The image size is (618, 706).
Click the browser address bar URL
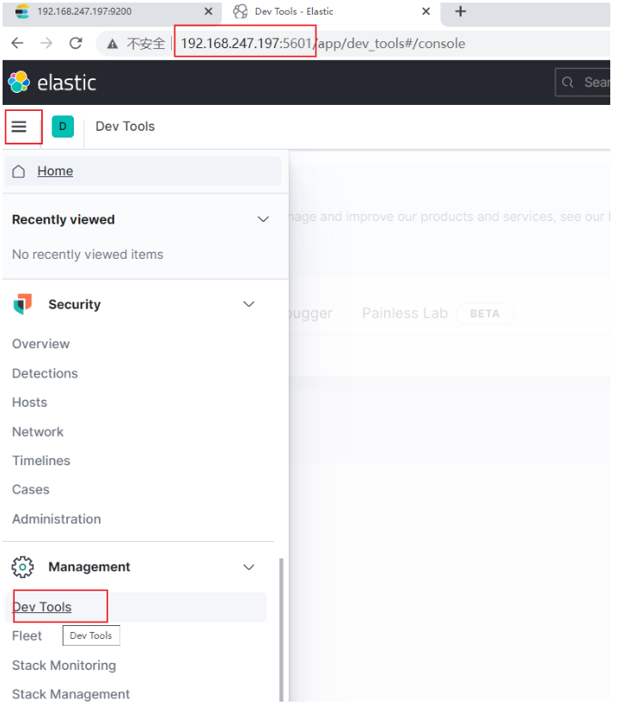click(x=322, y=44)
